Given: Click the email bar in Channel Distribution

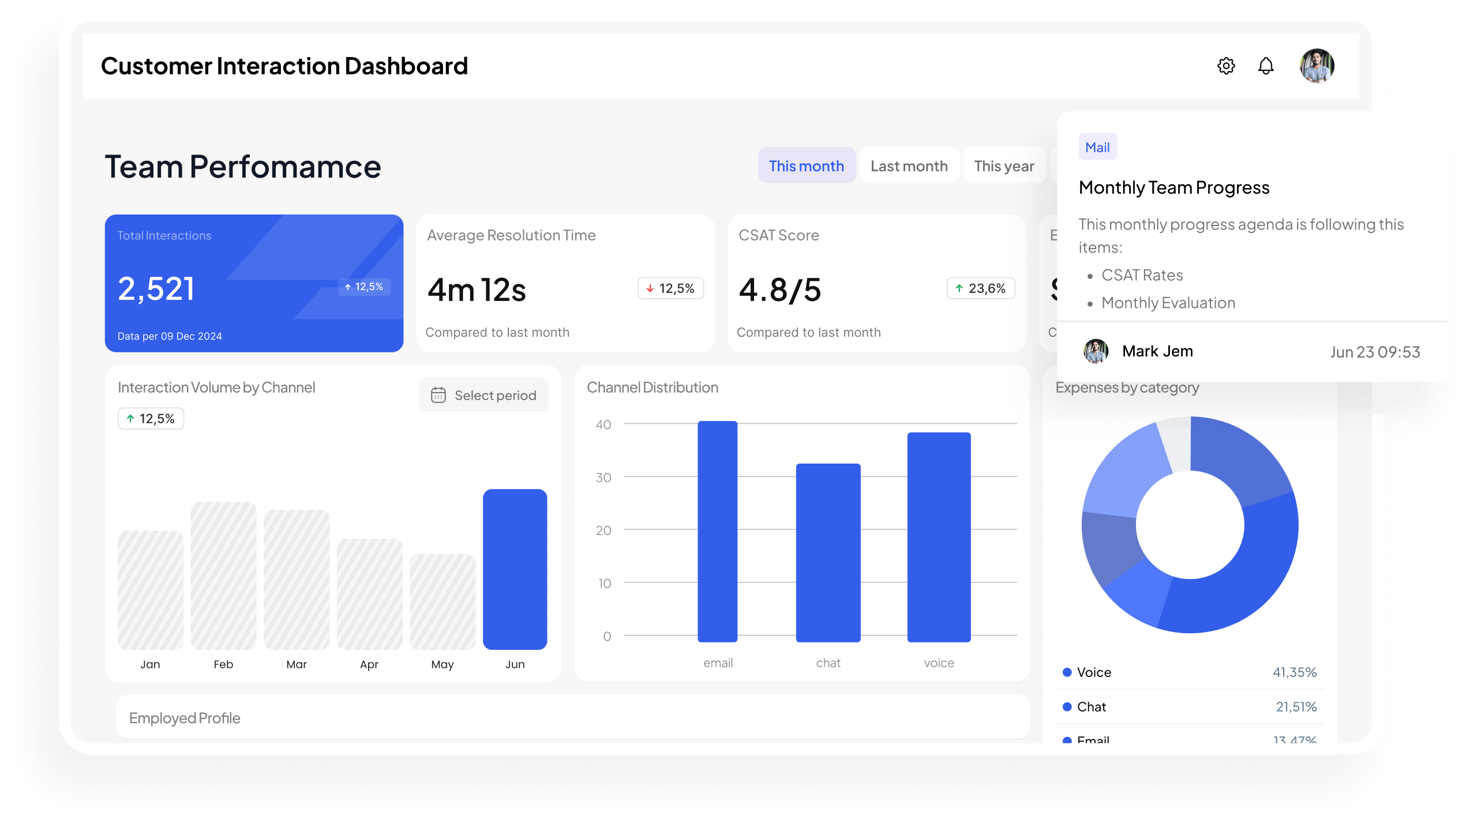Looking at the screenshot, I should pos(717,530).
